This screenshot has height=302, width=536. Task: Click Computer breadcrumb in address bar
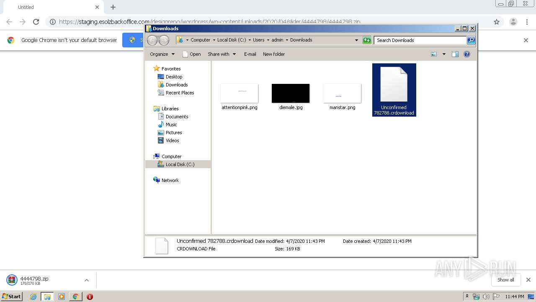[201, 40]
